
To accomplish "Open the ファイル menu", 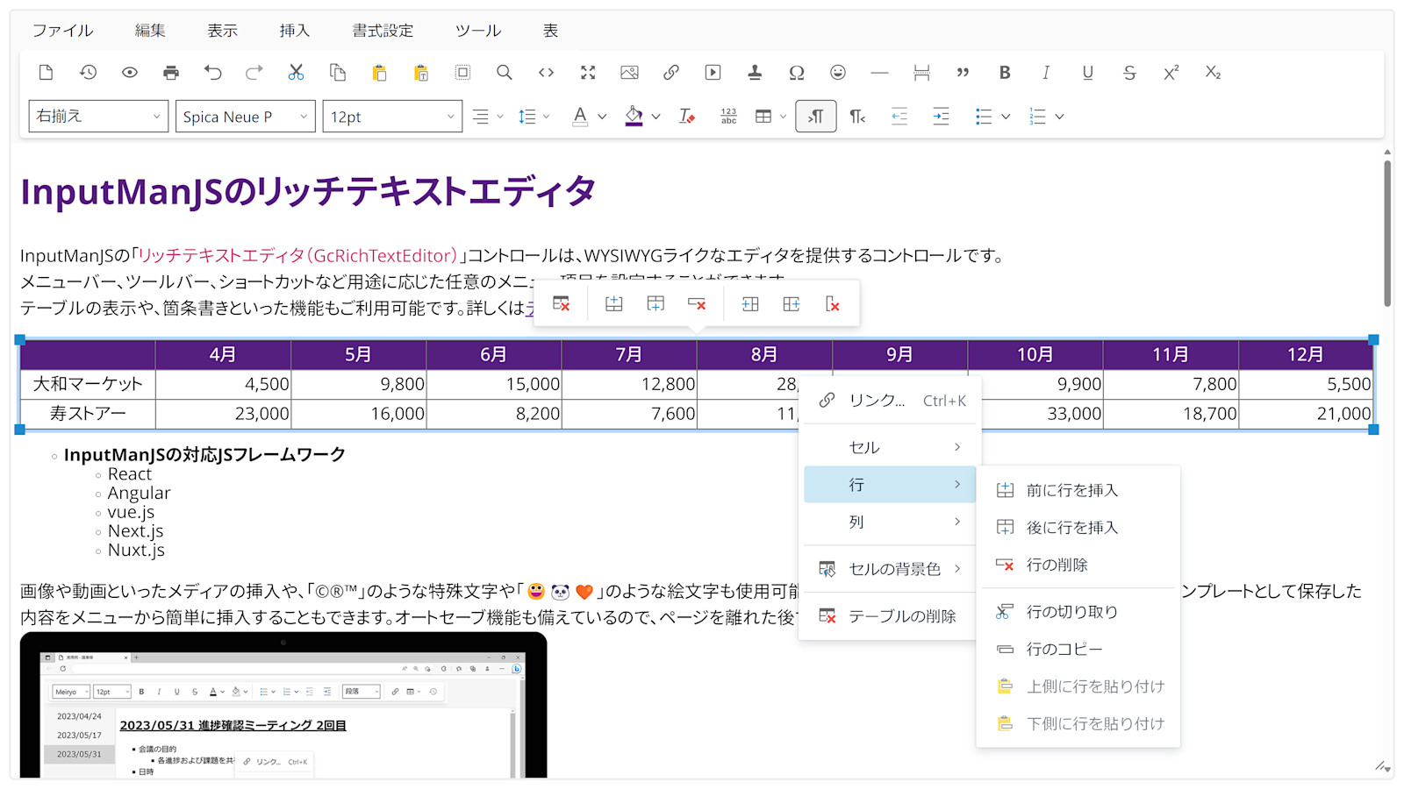I will pos(62,31).
